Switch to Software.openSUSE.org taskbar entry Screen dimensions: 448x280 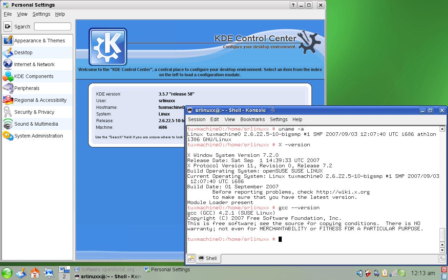(x=107, y=269)
